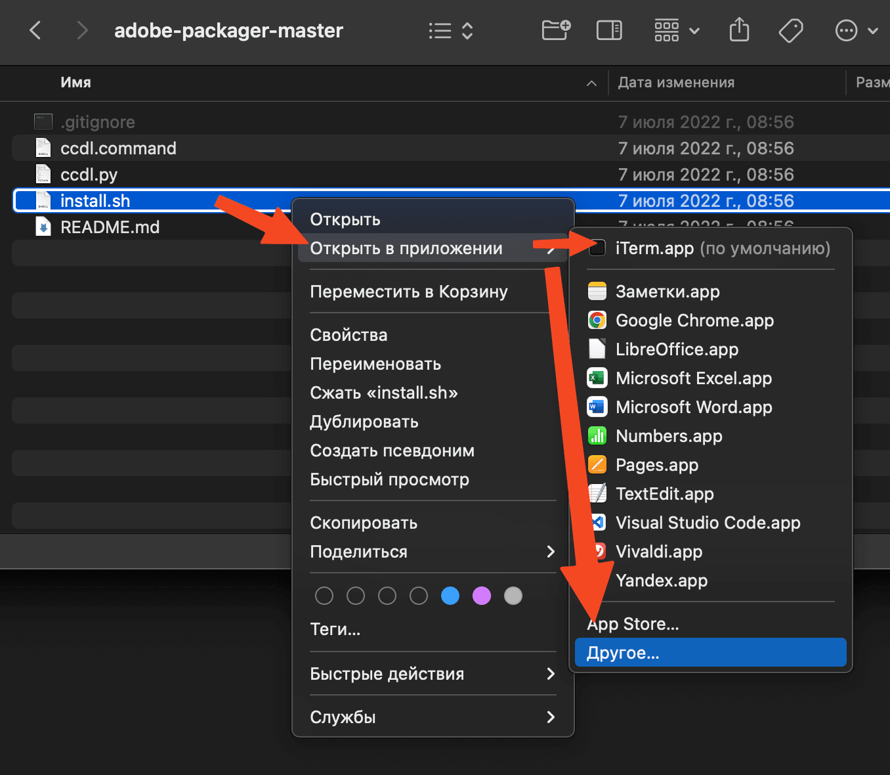Open with Google Chrome.app
Viewport: 890px width, 775px height.
[x=694, y=321]
